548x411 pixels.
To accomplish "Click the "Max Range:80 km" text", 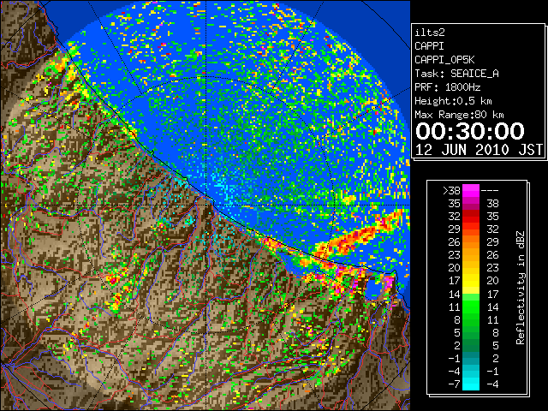I will click(x=459, y=115).
